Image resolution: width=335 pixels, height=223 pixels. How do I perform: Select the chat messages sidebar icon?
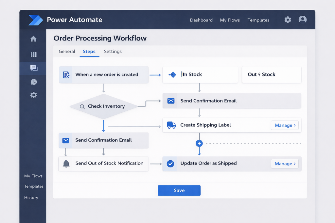pos(33,68)
